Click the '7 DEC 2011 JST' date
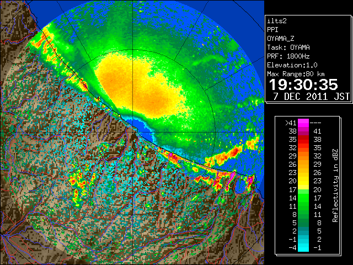The height and width of the screenshot is (265, 353). point(311,96)
